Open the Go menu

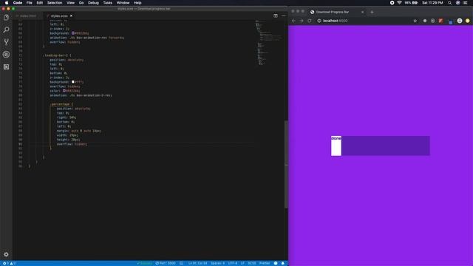81,3
